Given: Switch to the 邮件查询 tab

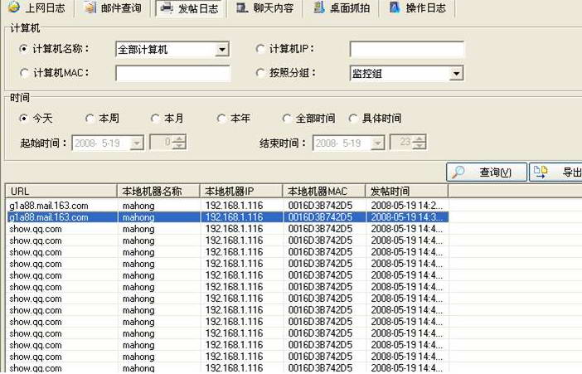Looking at the screenshot, I should [113, 7].
